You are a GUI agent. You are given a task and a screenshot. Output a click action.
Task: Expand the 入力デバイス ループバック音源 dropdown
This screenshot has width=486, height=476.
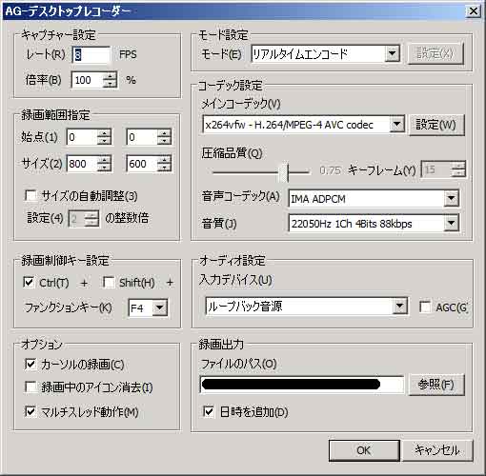pos(399,307)
